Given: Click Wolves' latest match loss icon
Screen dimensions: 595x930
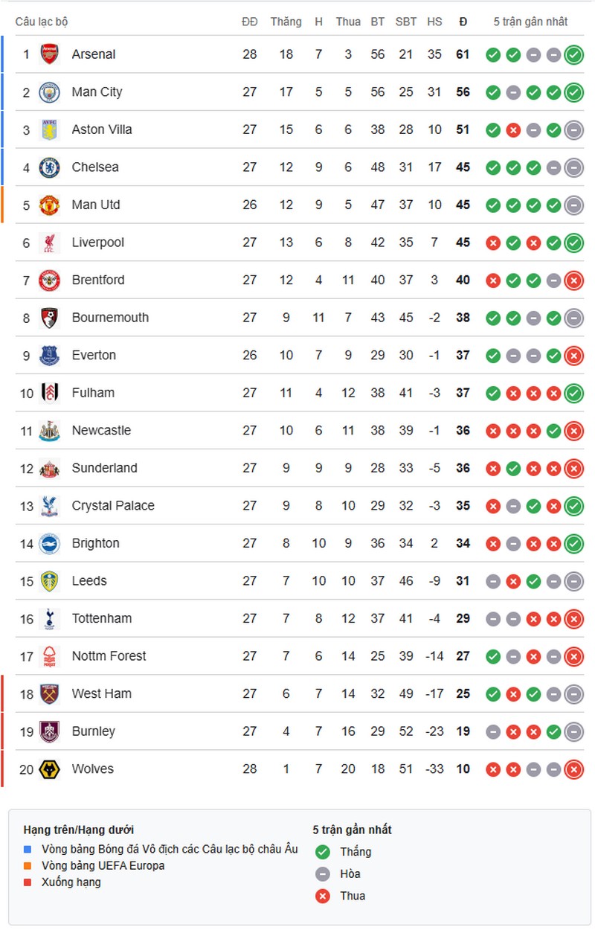Looking at the screenshot, I should point(573,769).
